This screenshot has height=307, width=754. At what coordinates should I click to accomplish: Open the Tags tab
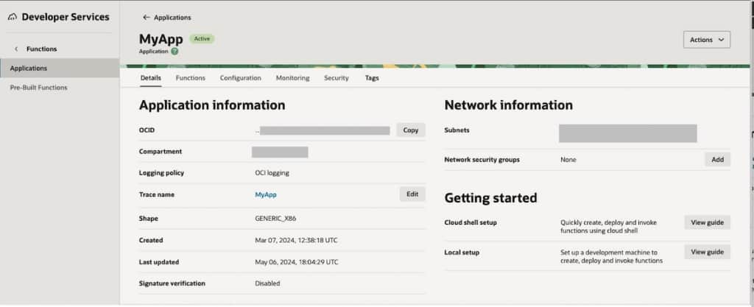[372, 78]
